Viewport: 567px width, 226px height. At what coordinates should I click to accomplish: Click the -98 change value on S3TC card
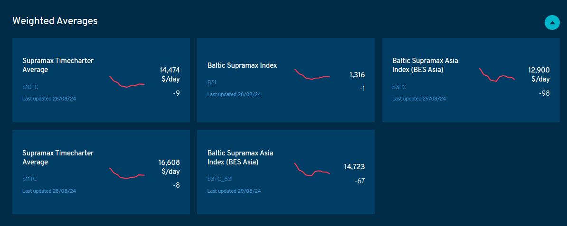(544, 93)
